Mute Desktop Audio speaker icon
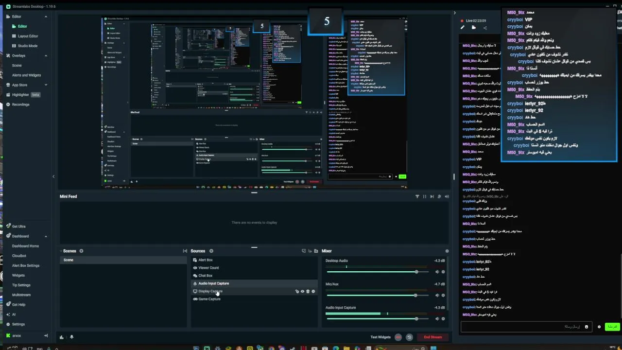 437,272
